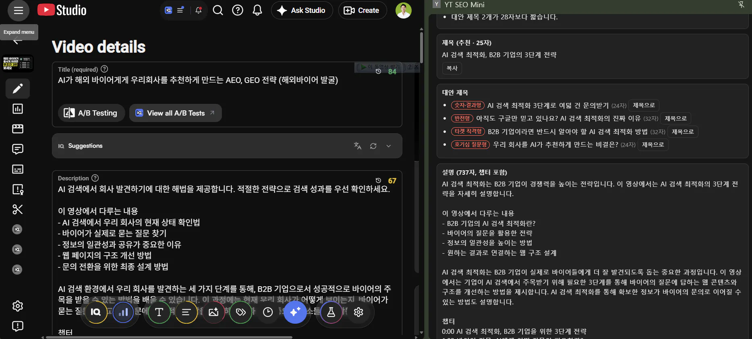Click the vidIQ bar chart stats icon

[123, 312]
